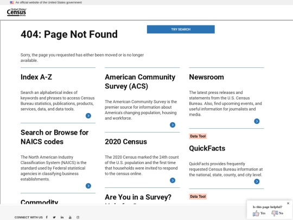Image resolution: width=293 pixels, height=220 pixels.
Task: Close the Is this page helpful popup
Action: coord(288,203)
